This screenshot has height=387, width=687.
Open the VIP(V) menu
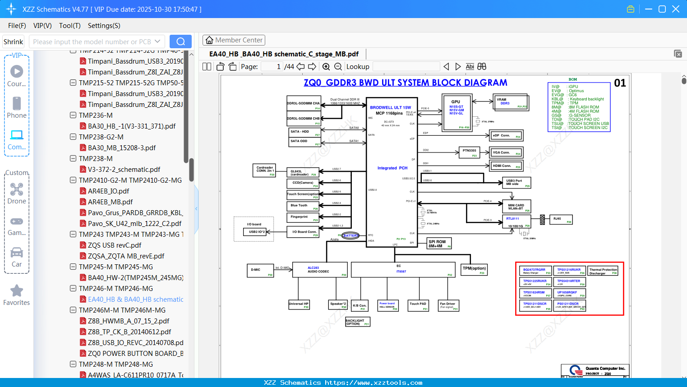point(42,26)
